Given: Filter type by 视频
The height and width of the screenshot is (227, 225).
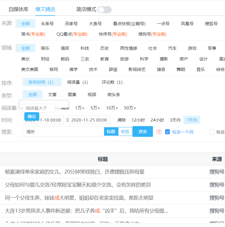Looking at the screenshot, I should (92, 95).
